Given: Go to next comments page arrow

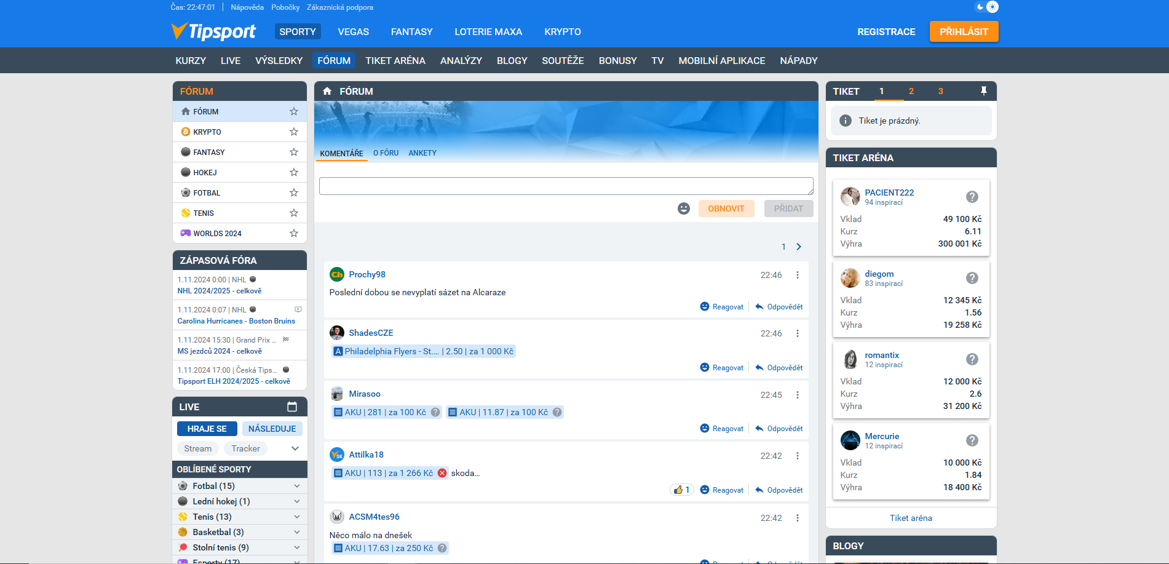Looking at the screenshot, I should (799, 247).
